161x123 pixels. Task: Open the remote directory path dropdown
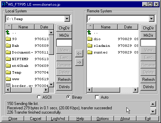[x=152, y=19]
